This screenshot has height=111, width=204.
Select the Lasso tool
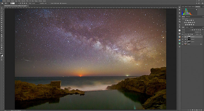coord(1,12)
